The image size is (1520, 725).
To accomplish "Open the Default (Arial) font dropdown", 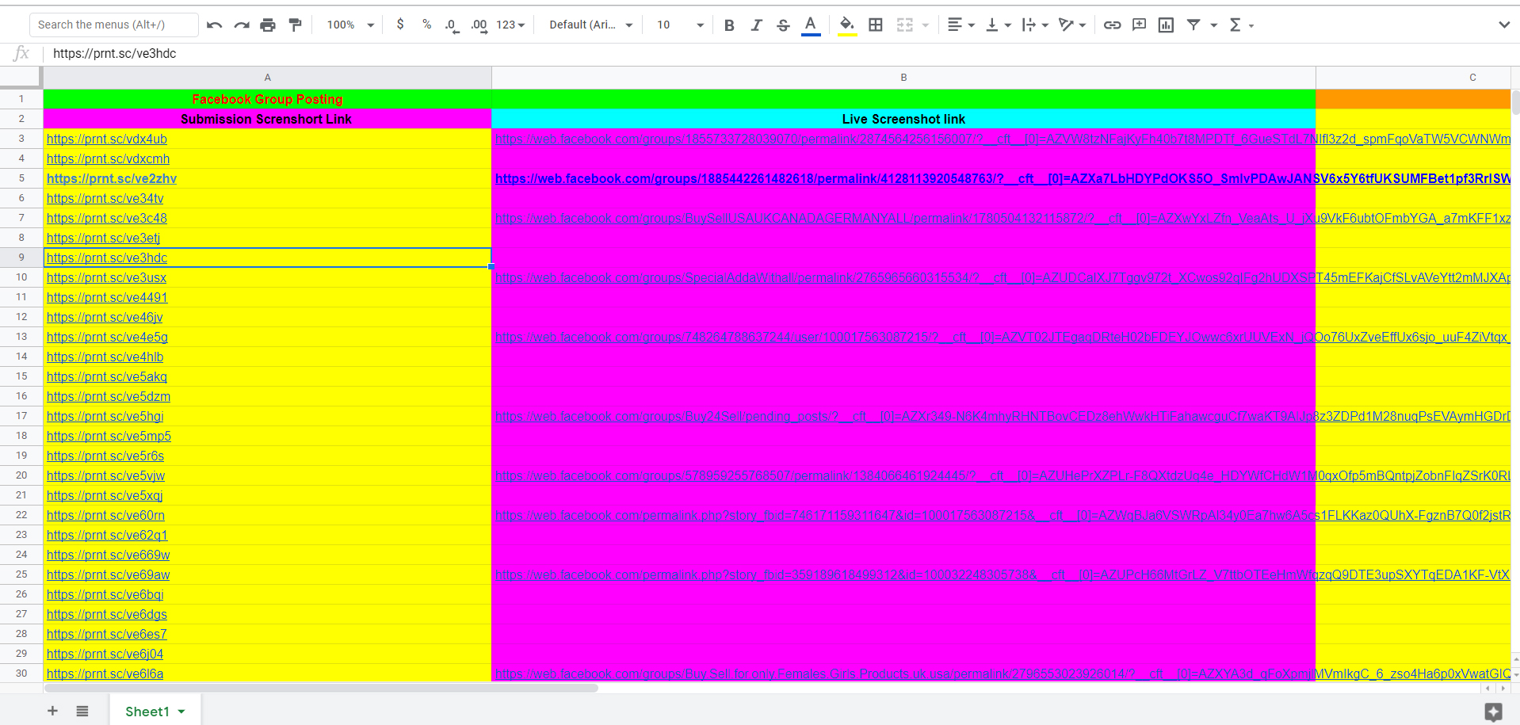I will point(590,25).
